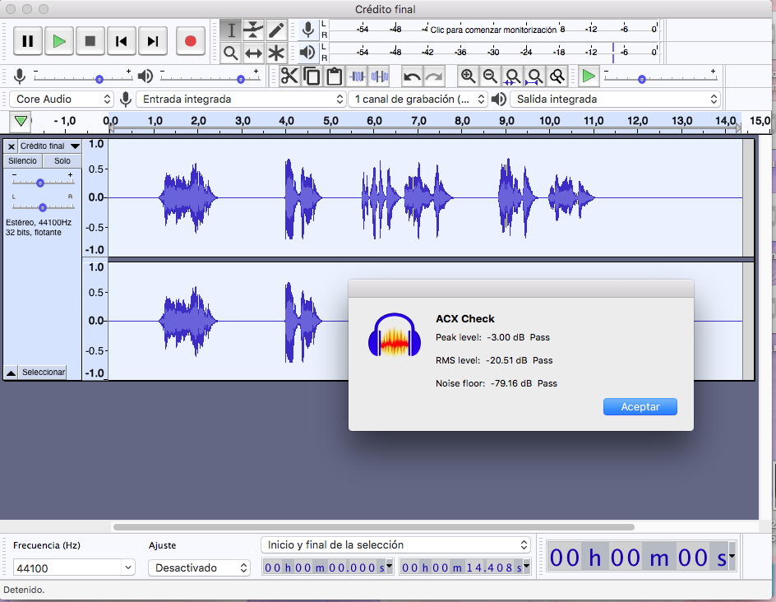Silence the selected audio

pos(380,76)
